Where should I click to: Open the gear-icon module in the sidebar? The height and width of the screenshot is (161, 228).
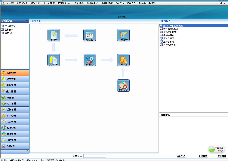pos(15,116)
